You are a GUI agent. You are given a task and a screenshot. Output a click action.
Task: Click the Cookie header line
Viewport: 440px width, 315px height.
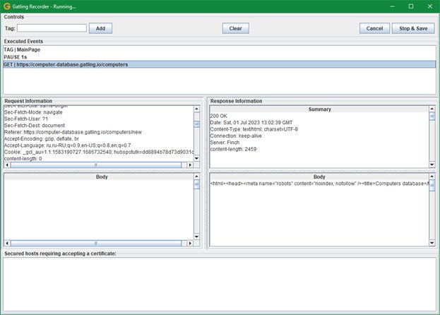[x=99, y=152]
